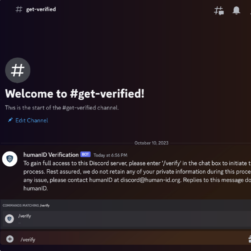This screenshot has height=251, width=251.
Task: Click the Today at 6:56 PM timestamp
Action: tap(110, 155)
